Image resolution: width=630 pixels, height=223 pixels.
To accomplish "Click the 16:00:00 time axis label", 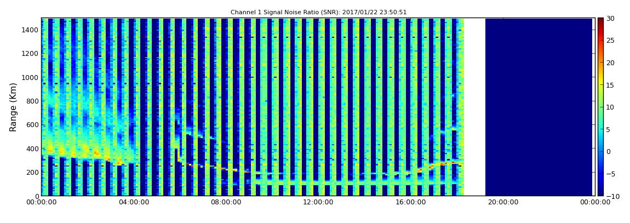I will pos(410,203).
